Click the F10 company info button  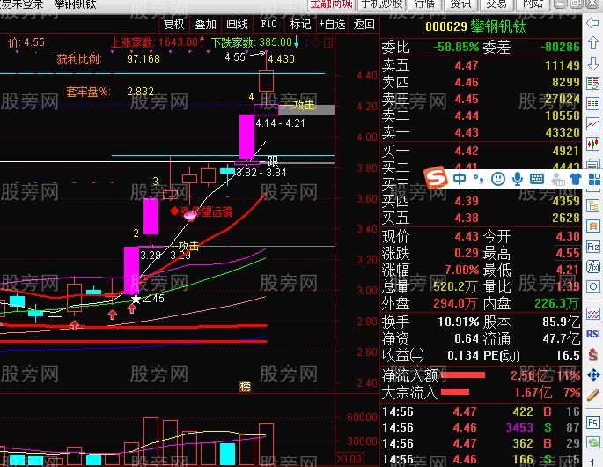pos(268,25)
